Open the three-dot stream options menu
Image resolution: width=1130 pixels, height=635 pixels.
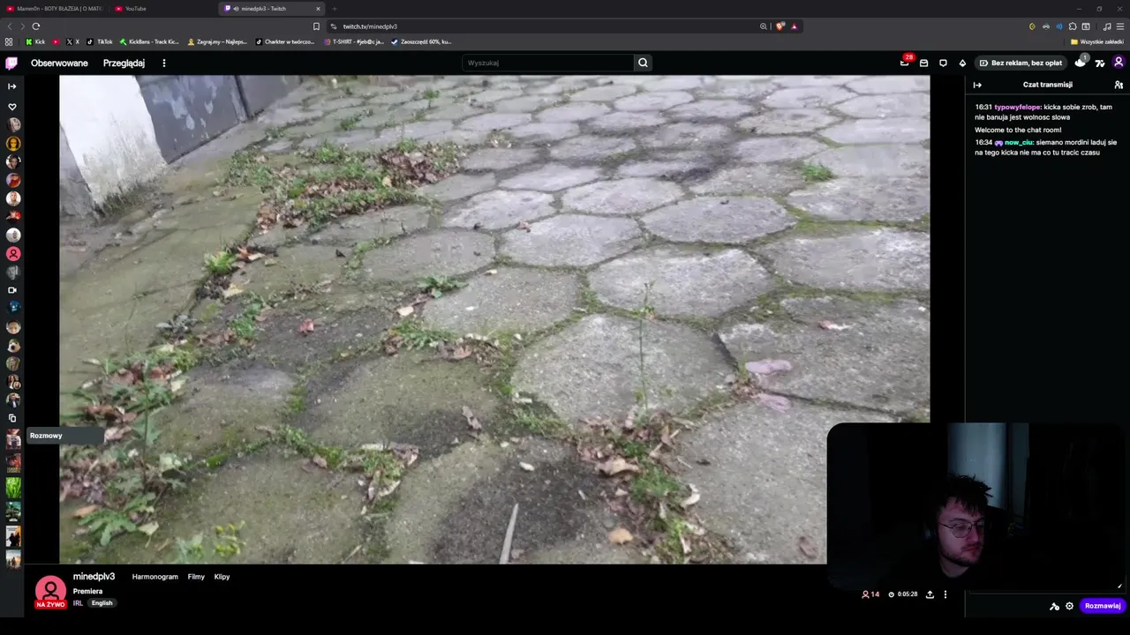[x=945, y=594]
